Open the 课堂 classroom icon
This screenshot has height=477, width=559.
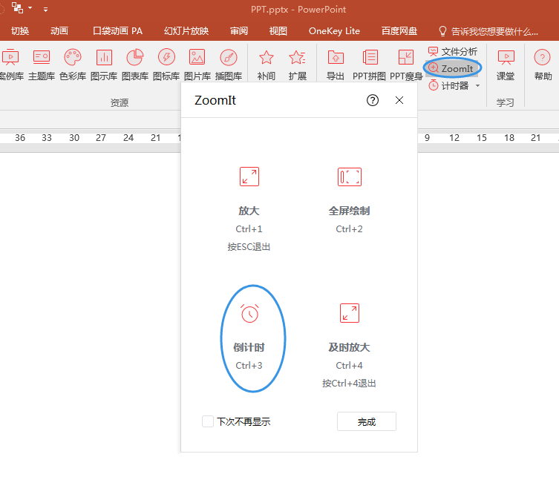[506, 57]
